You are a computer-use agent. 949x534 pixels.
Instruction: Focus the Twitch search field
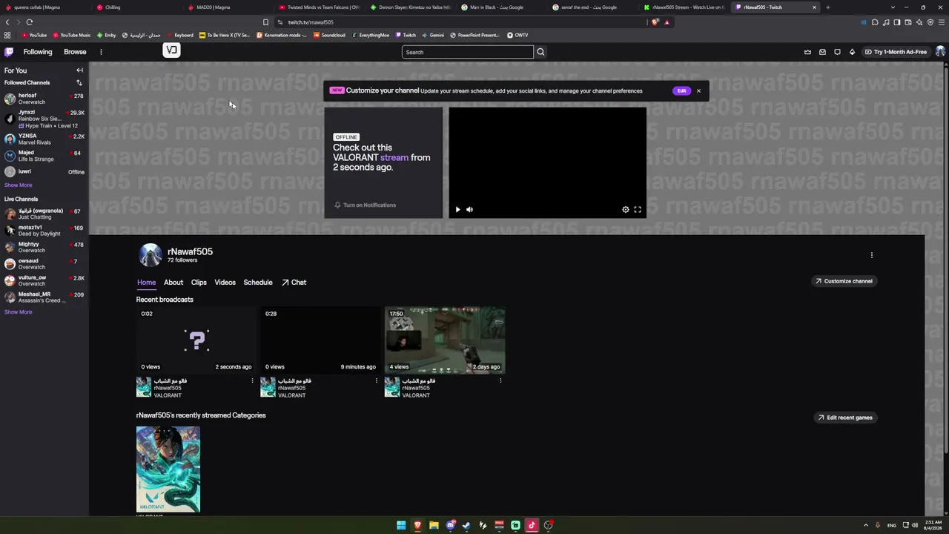click(468, 52)
